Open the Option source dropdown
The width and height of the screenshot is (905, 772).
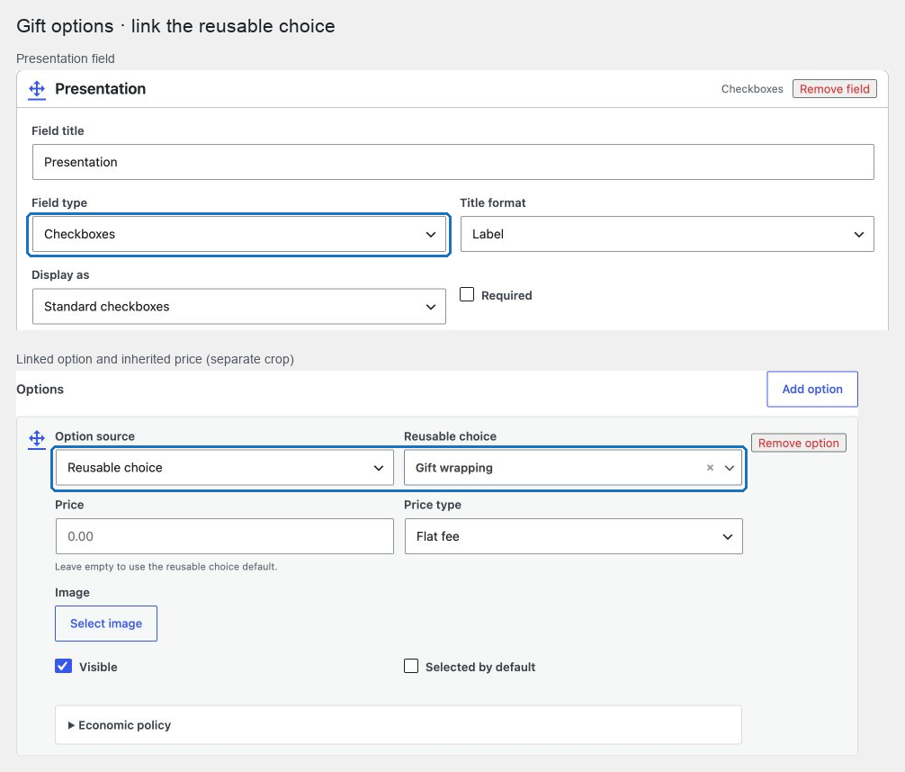(225, 468)
